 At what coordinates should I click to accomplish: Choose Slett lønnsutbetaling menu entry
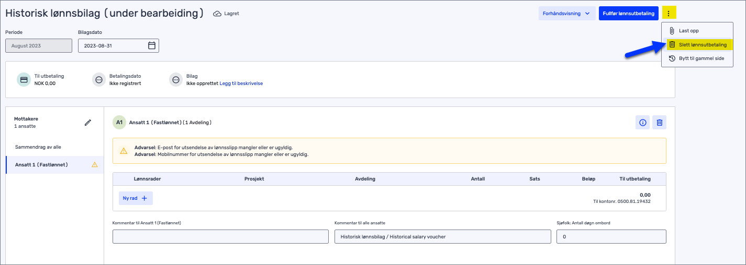(x=702, y=45)
